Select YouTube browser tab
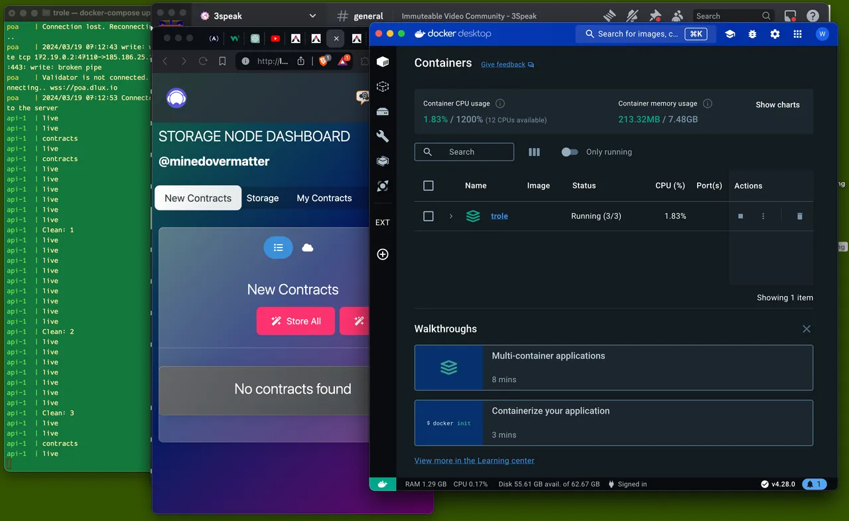The width and height of the screenshot is (849, 521). click(275, 38)
